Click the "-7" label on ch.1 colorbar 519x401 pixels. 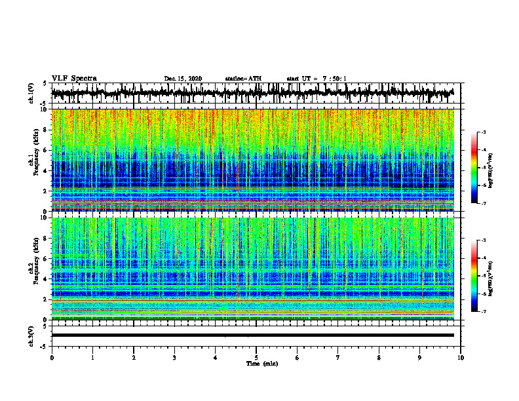483,203
